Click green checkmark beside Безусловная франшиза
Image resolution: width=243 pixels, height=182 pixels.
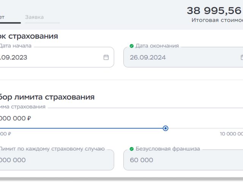pos(131,149)
